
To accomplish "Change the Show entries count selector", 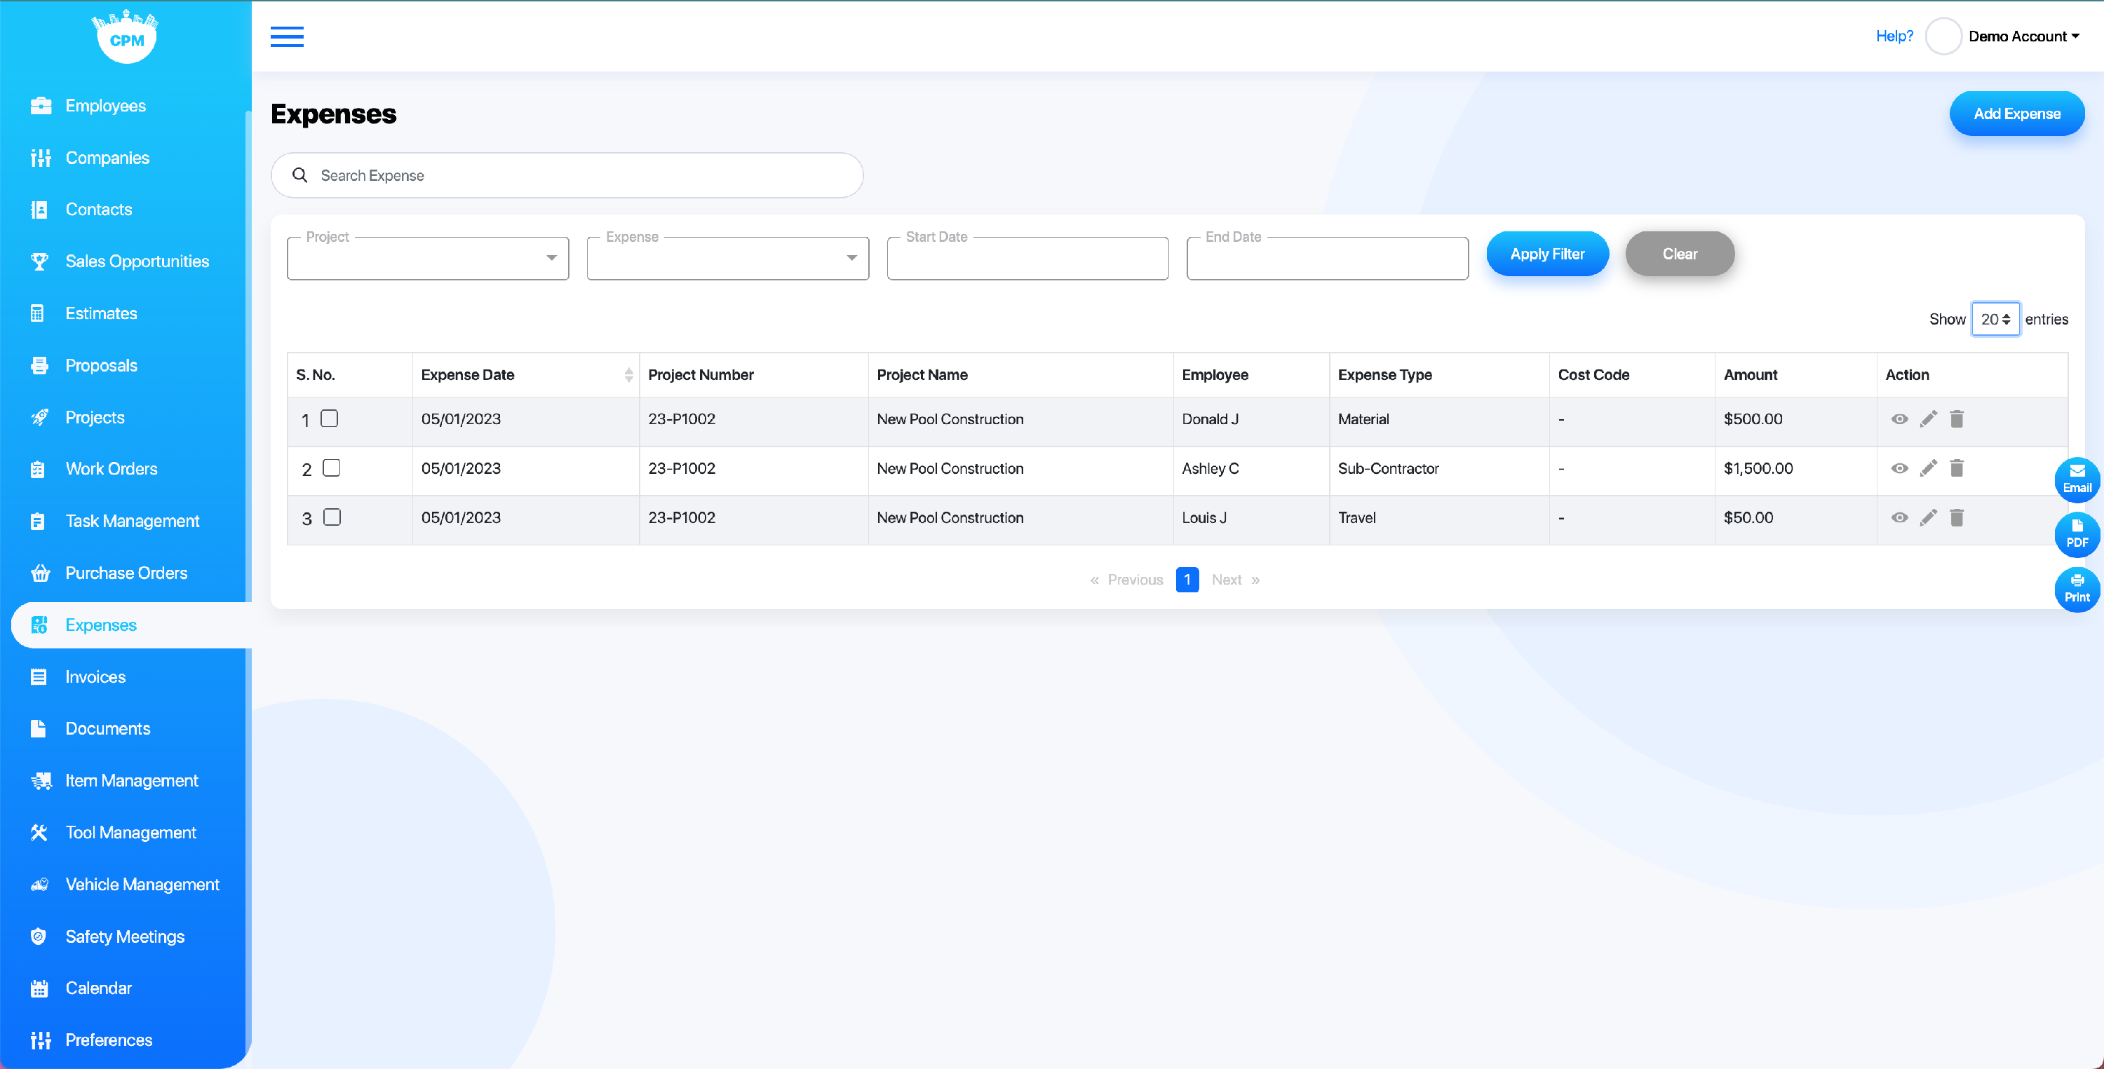I will [x=1995, y=320].
